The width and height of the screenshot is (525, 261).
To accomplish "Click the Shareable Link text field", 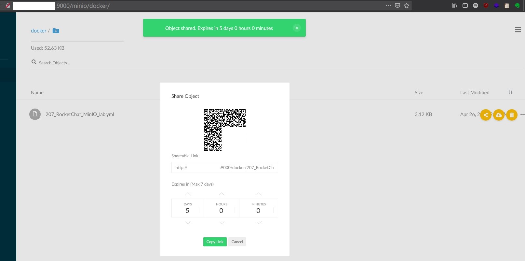I will coord(224,167).
